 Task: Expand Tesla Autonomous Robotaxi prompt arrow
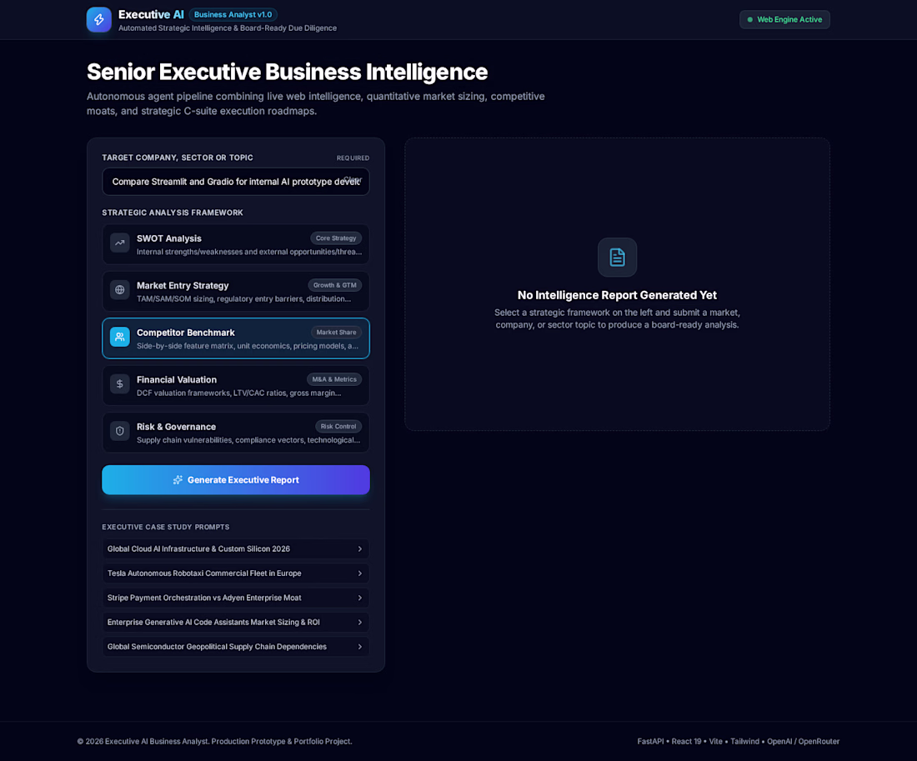point(359,573)
